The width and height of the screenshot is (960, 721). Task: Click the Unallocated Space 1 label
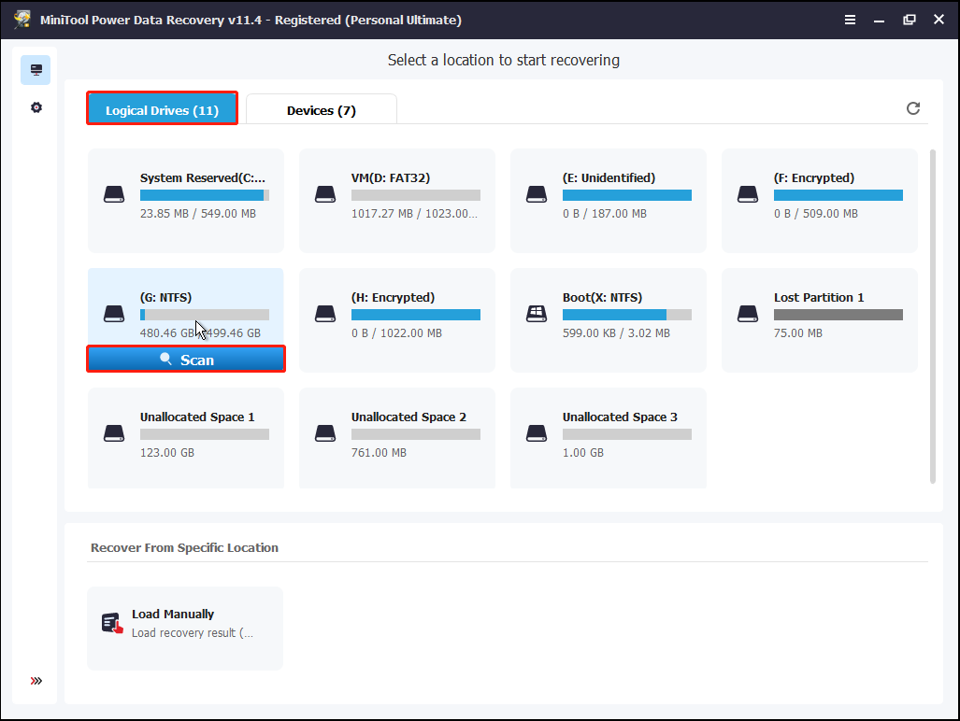click(x=197, y=417)
